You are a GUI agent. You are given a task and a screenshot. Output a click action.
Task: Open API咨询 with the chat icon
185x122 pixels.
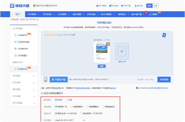coord(114,6)
